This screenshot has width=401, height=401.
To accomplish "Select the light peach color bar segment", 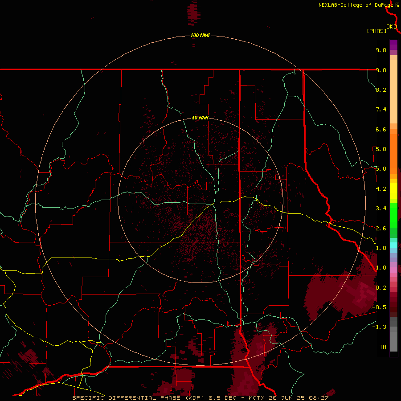I will pos(393,91).
